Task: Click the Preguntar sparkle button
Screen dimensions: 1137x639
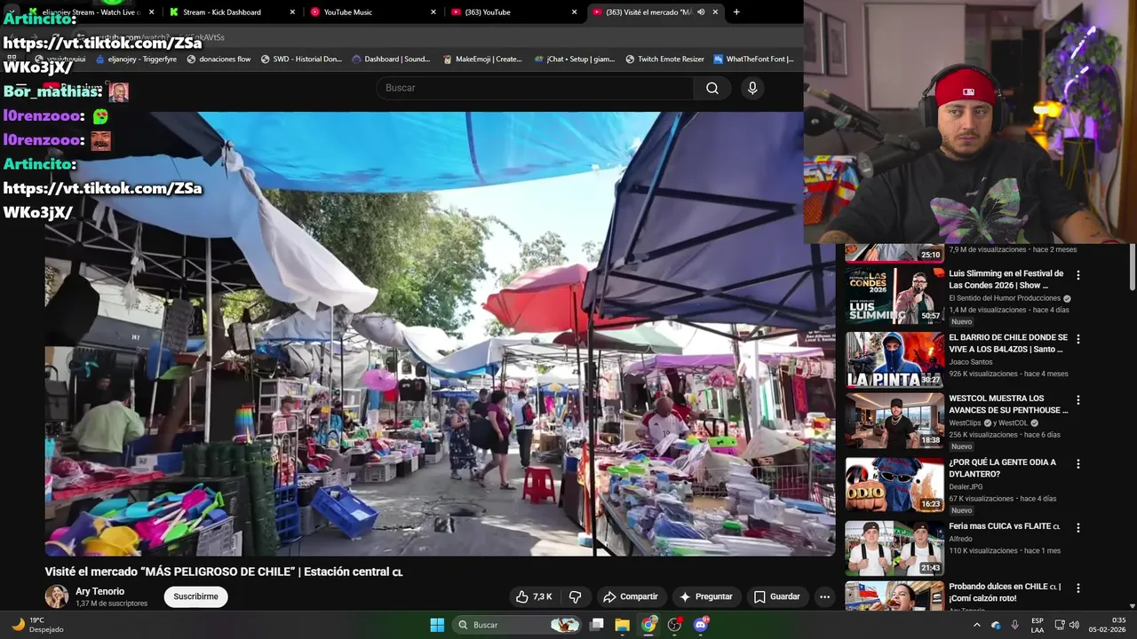Action: (706, 596)
